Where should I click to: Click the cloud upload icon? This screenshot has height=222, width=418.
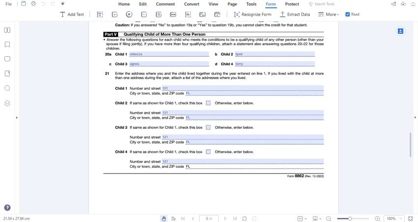point(403,4)
